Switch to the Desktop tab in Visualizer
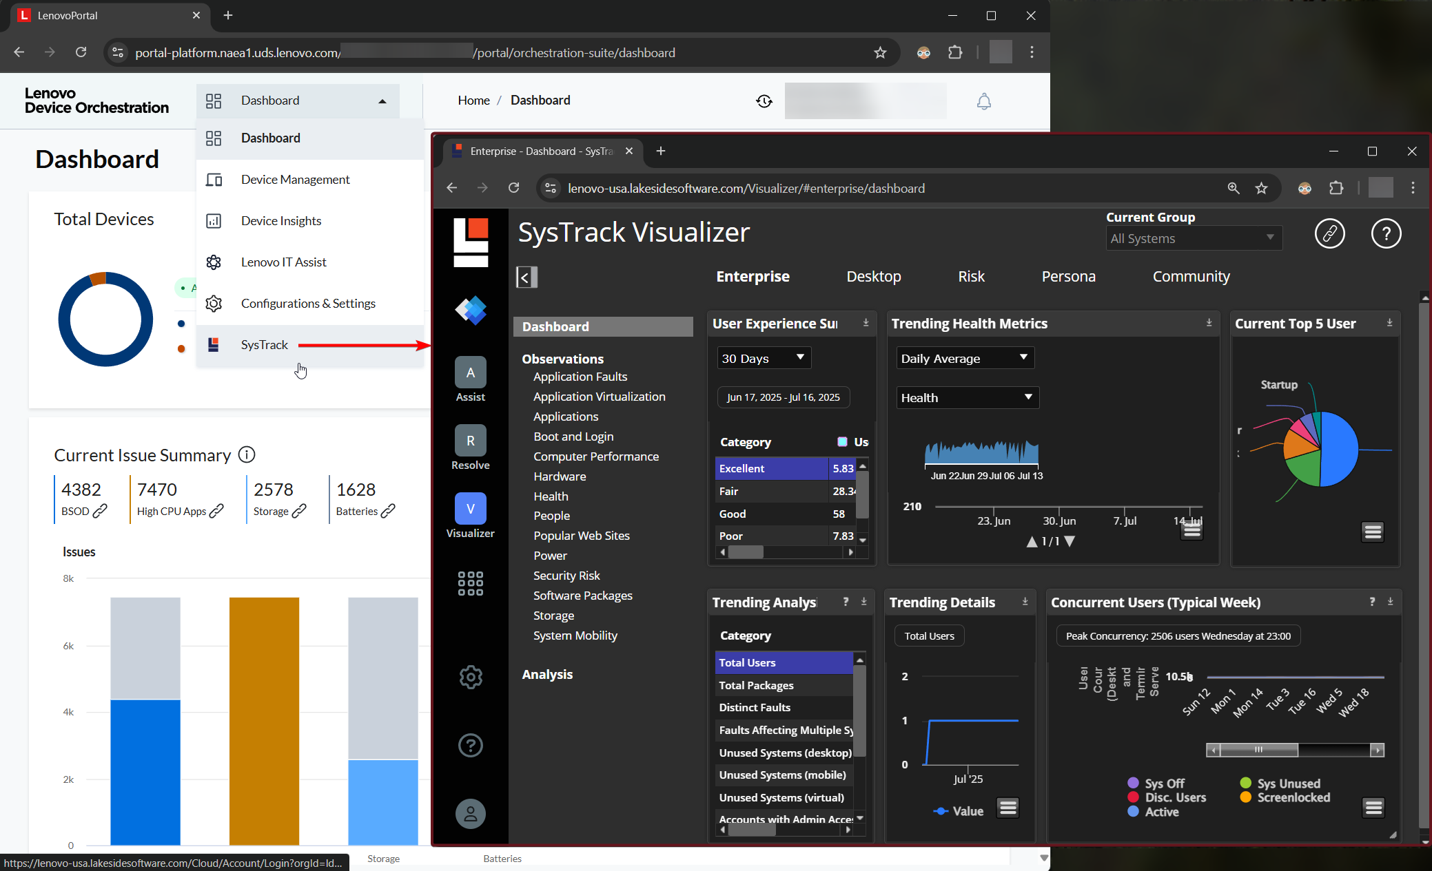 pyautogui.click(x=873, y=276)
